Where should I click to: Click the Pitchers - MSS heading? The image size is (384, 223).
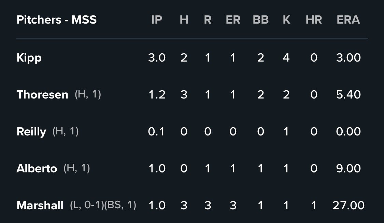coord(57,20)
